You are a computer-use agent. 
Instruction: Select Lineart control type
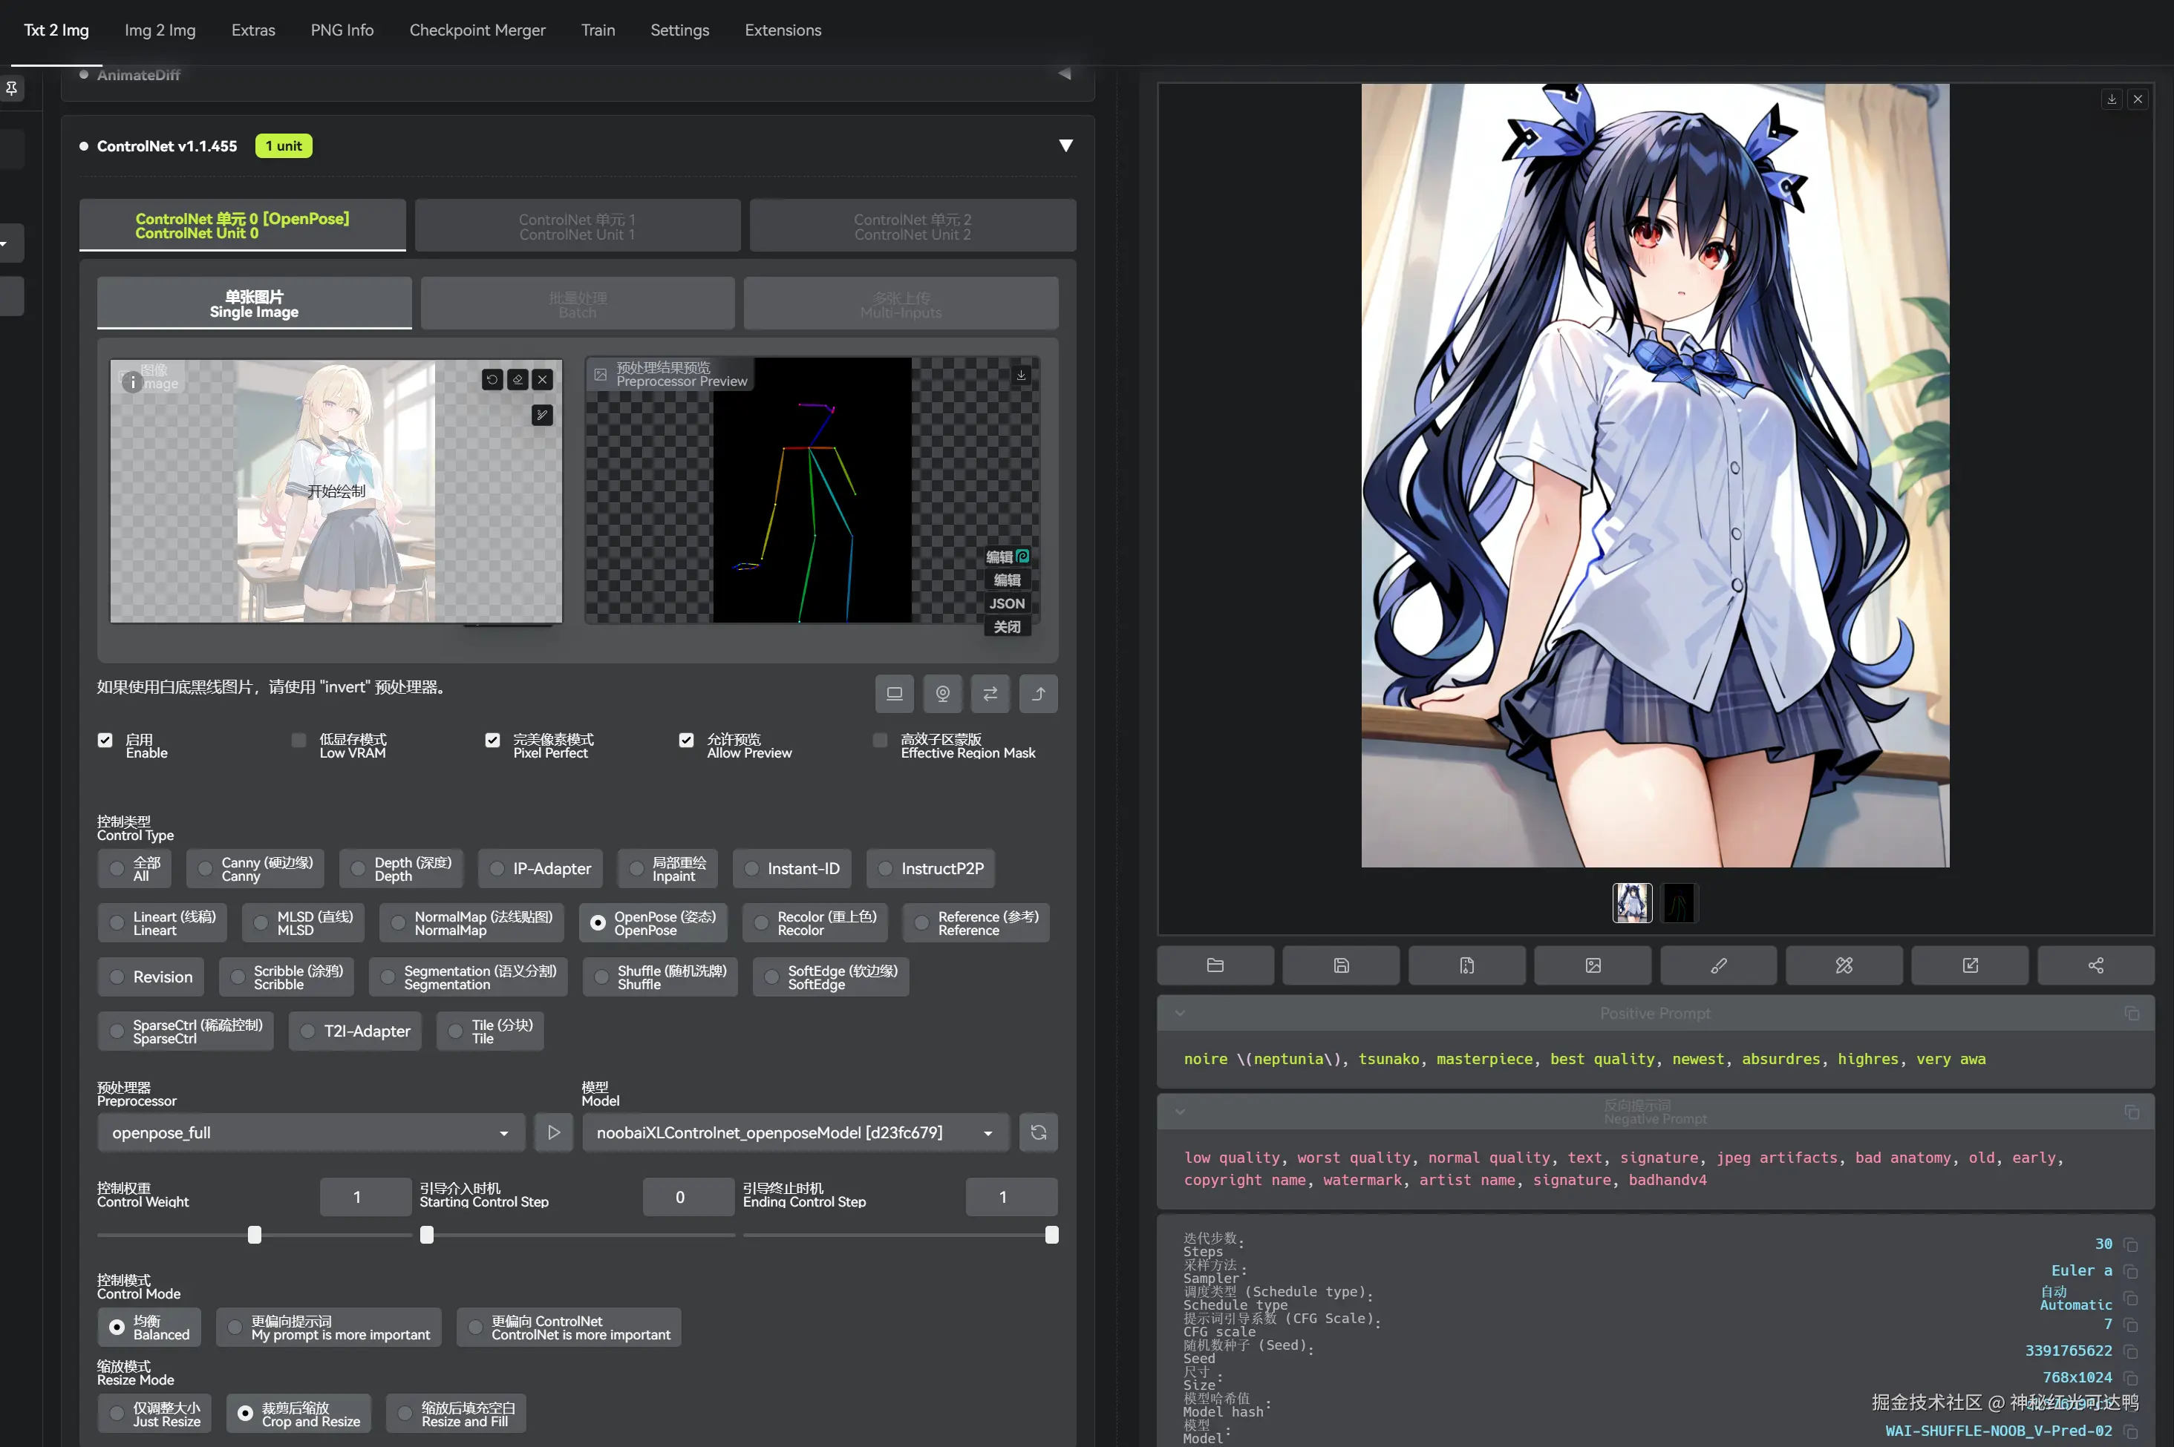[x=163, y=923]
